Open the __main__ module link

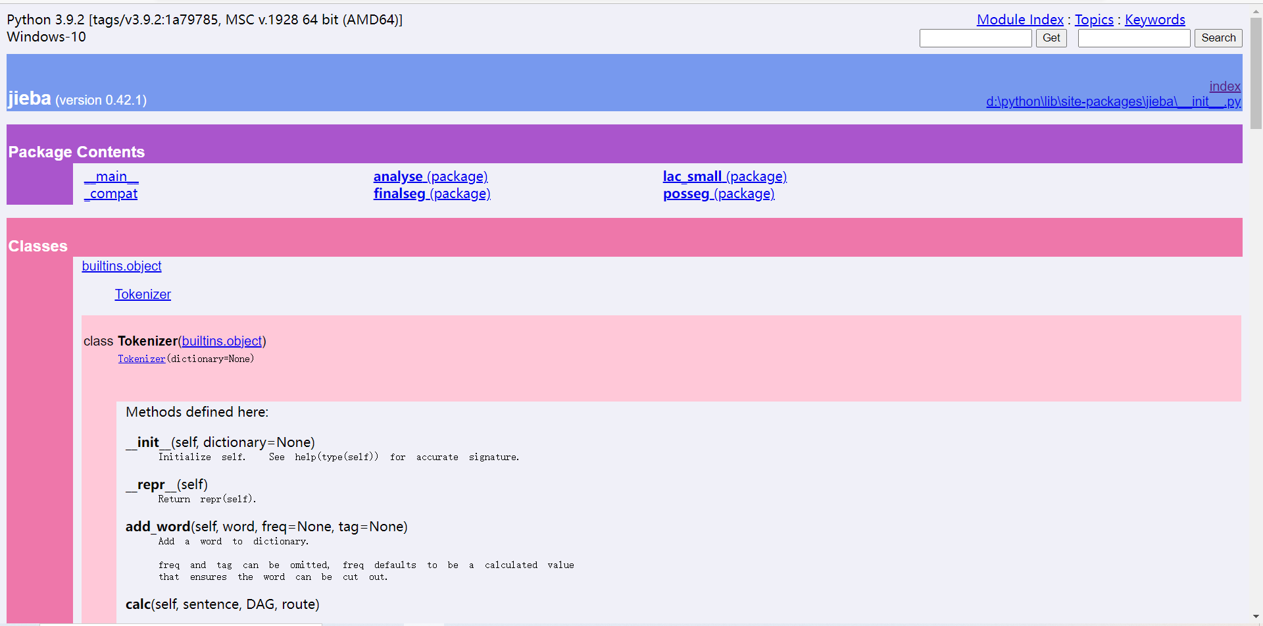(111, 176)
